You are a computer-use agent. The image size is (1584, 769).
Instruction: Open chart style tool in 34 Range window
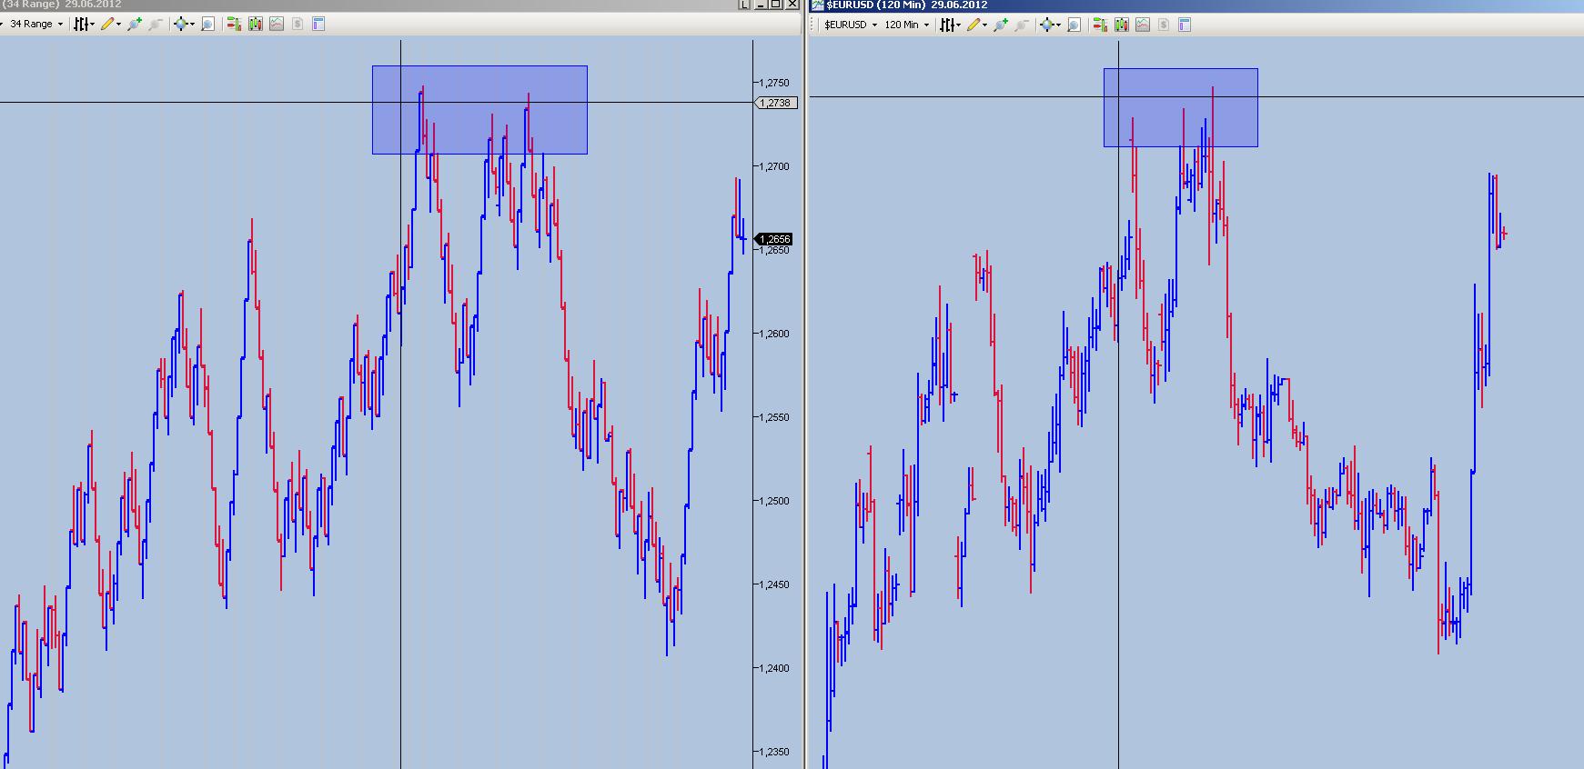point(82,25)
